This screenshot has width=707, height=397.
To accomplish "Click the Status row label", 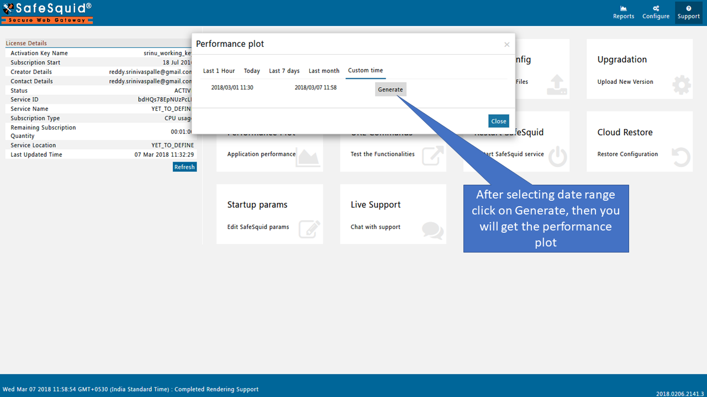I will (x=19, y=91).
